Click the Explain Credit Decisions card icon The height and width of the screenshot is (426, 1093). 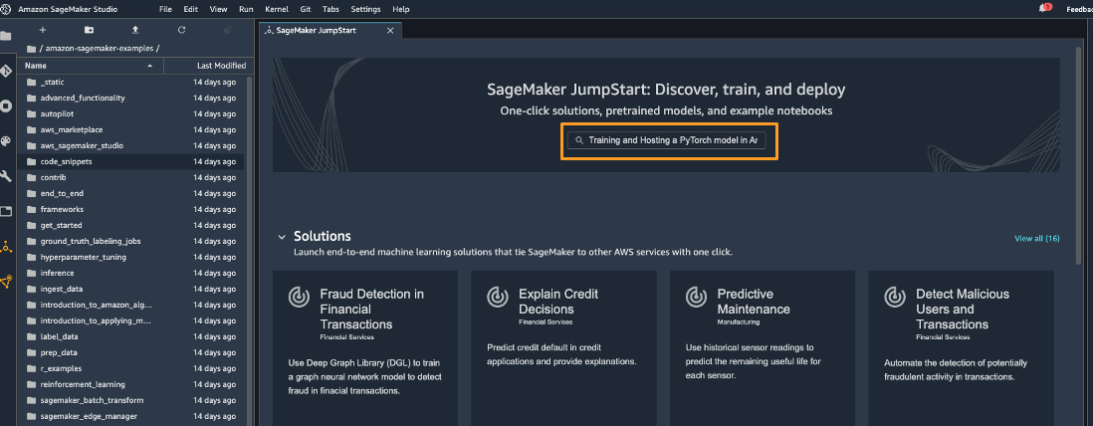click(x=498, y=297)
